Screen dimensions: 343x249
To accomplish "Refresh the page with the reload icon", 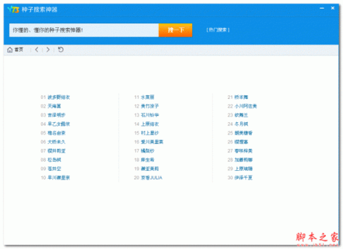I will point(60,49).
